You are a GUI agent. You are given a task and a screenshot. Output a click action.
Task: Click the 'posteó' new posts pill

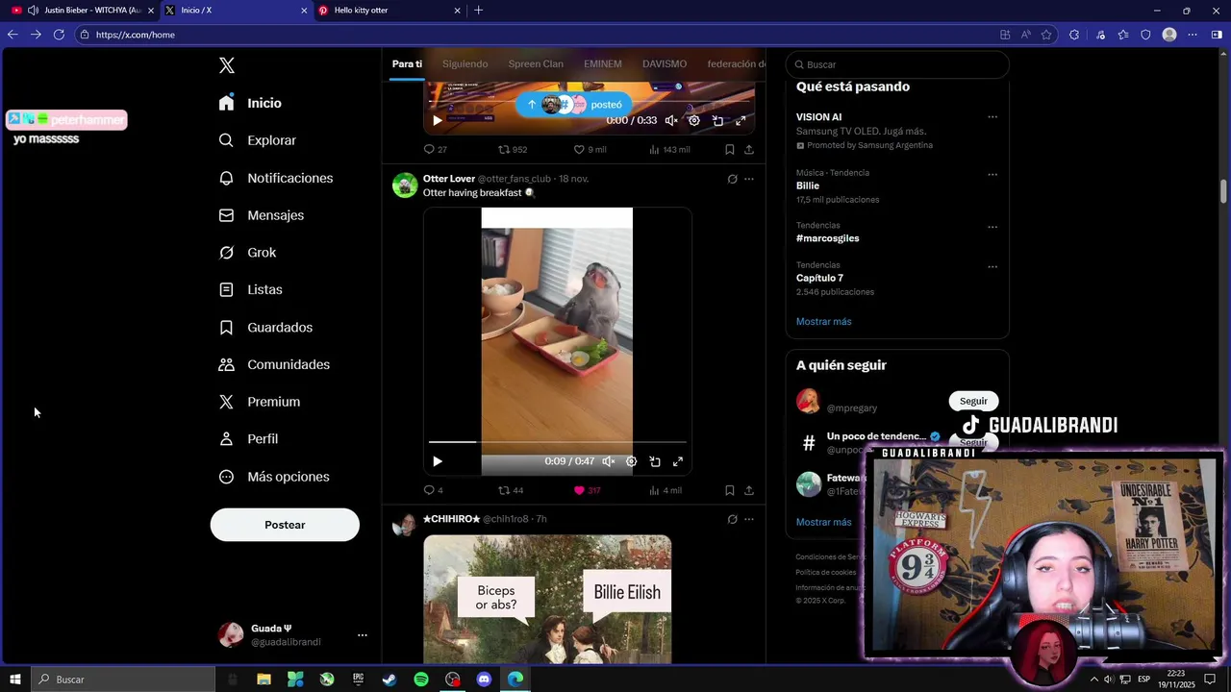click(x=574, y=105)
